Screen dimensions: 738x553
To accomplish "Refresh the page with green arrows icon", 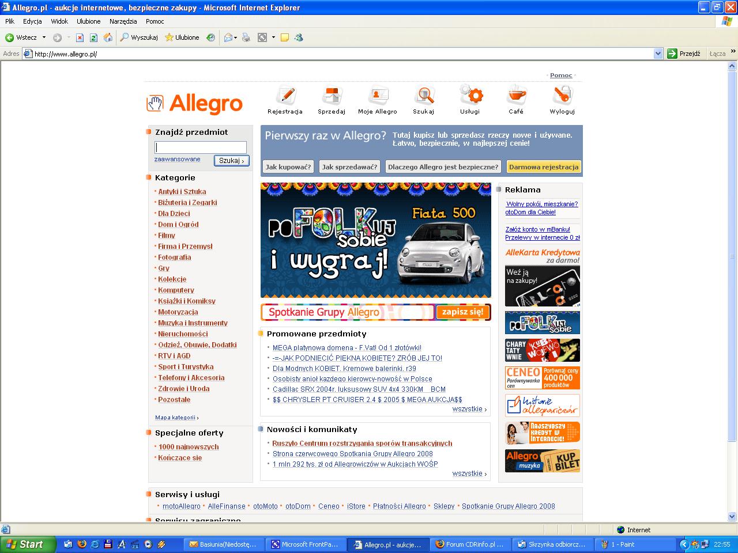I will coord(93,37).
